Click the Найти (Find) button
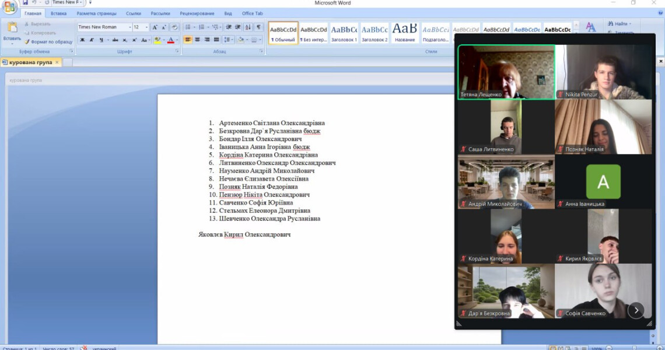 (619, 24)
